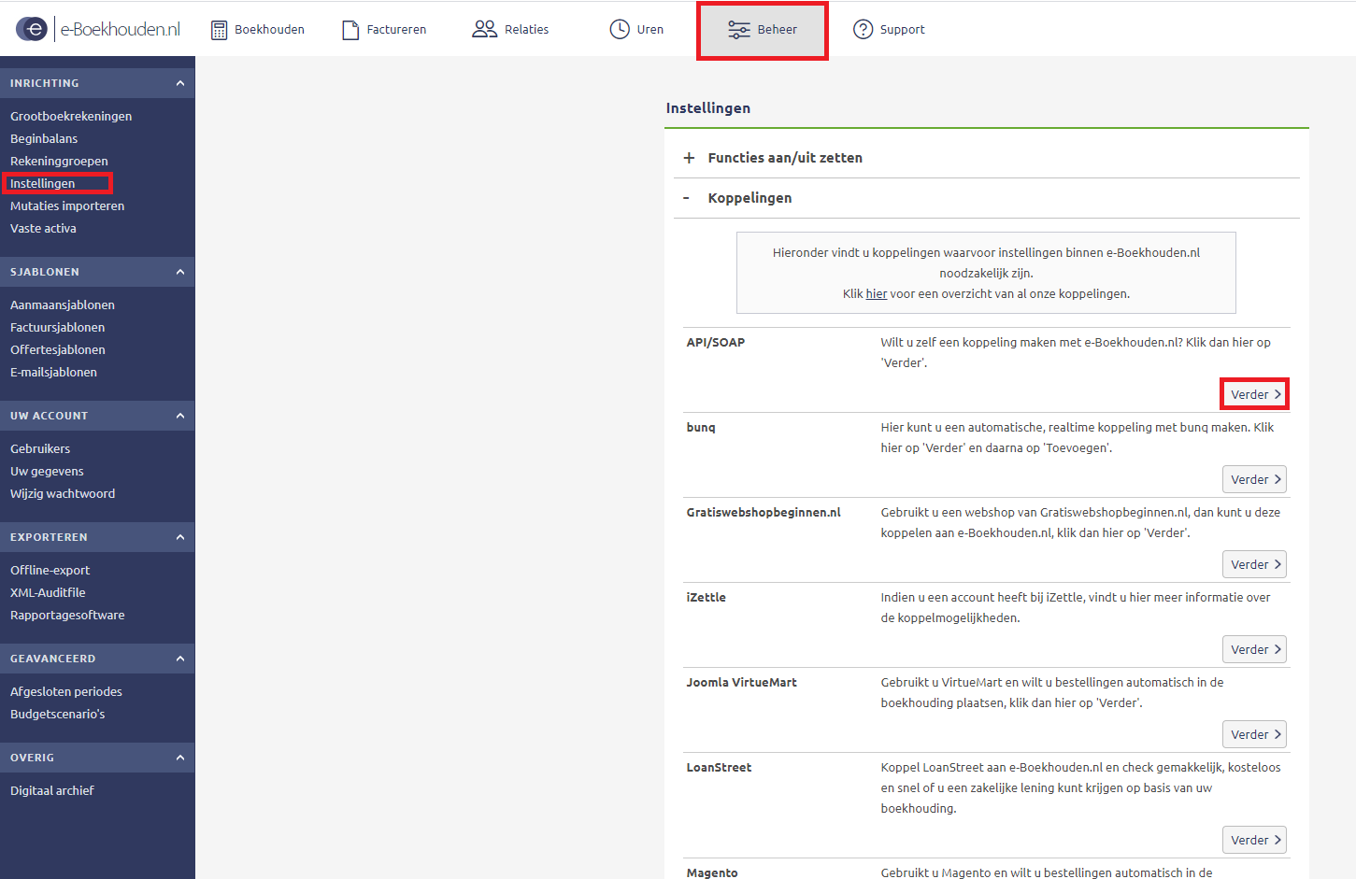The image size is (1356, 879).
Task: Open Boekhouden via the calculator icon
Action: point(219,30)
